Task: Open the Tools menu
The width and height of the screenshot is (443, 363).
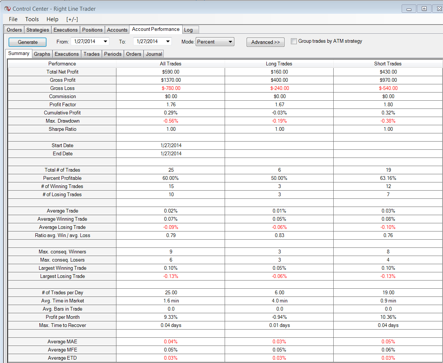Action: pyautogui.click(x=32, y=19)
